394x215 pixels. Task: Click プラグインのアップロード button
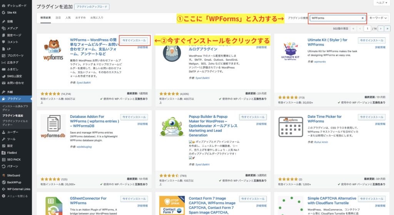coord(92,7)
